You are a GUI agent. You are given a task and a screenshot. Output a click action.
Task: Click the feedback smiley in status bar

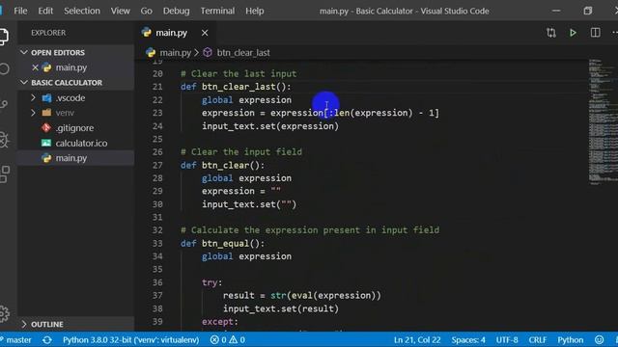tap(599, 339)
